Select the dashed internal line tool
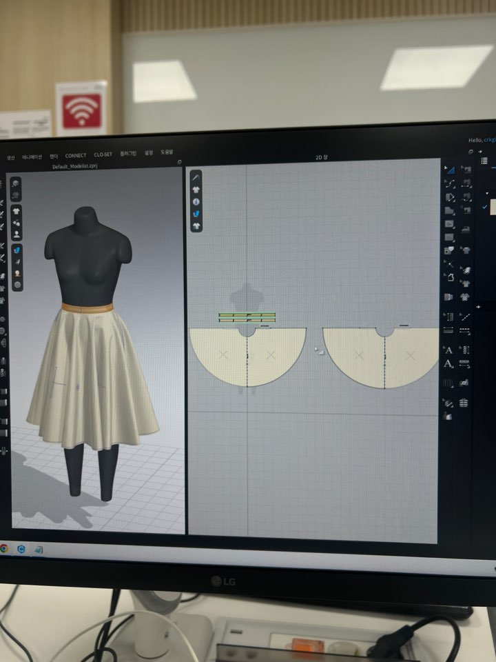496x662 pixels. click(465, 317)
